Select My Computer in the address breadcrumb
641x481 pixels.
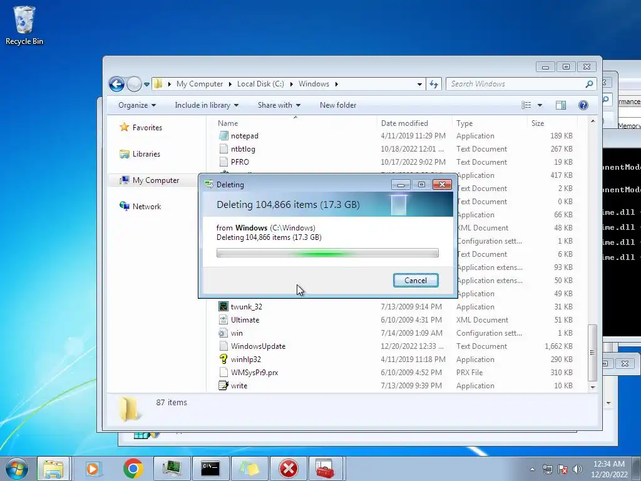coord(200,84)
